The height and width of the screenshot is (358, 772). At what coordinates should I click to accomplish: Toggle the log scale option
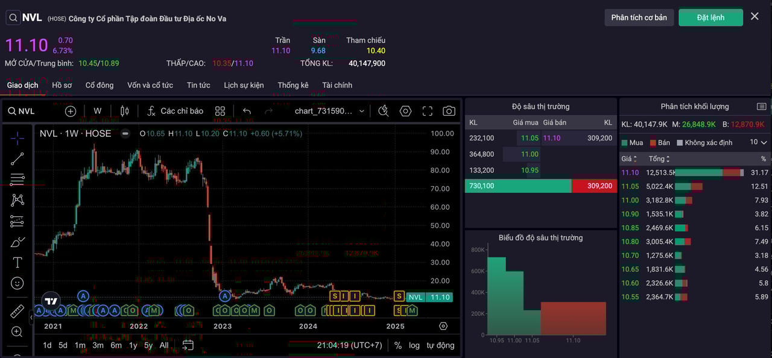point(414,345)
